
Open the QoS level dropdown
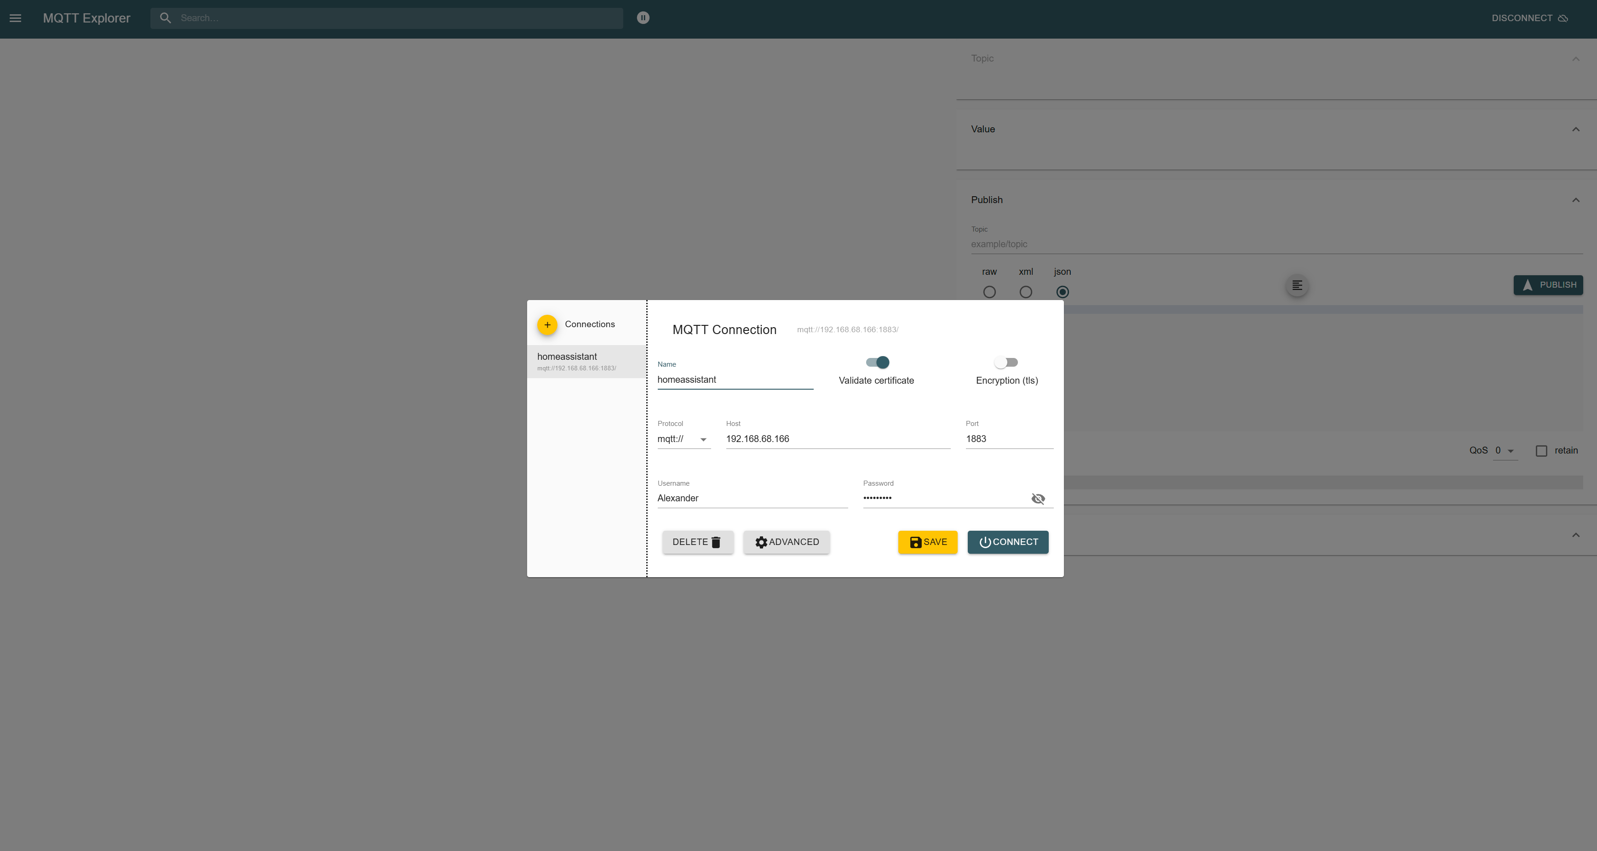coord(1505,451)
